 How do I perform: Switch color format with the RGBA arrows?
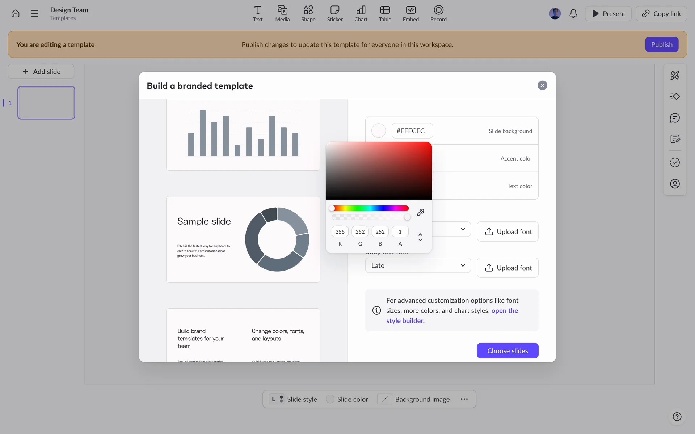tap(420, 237)
